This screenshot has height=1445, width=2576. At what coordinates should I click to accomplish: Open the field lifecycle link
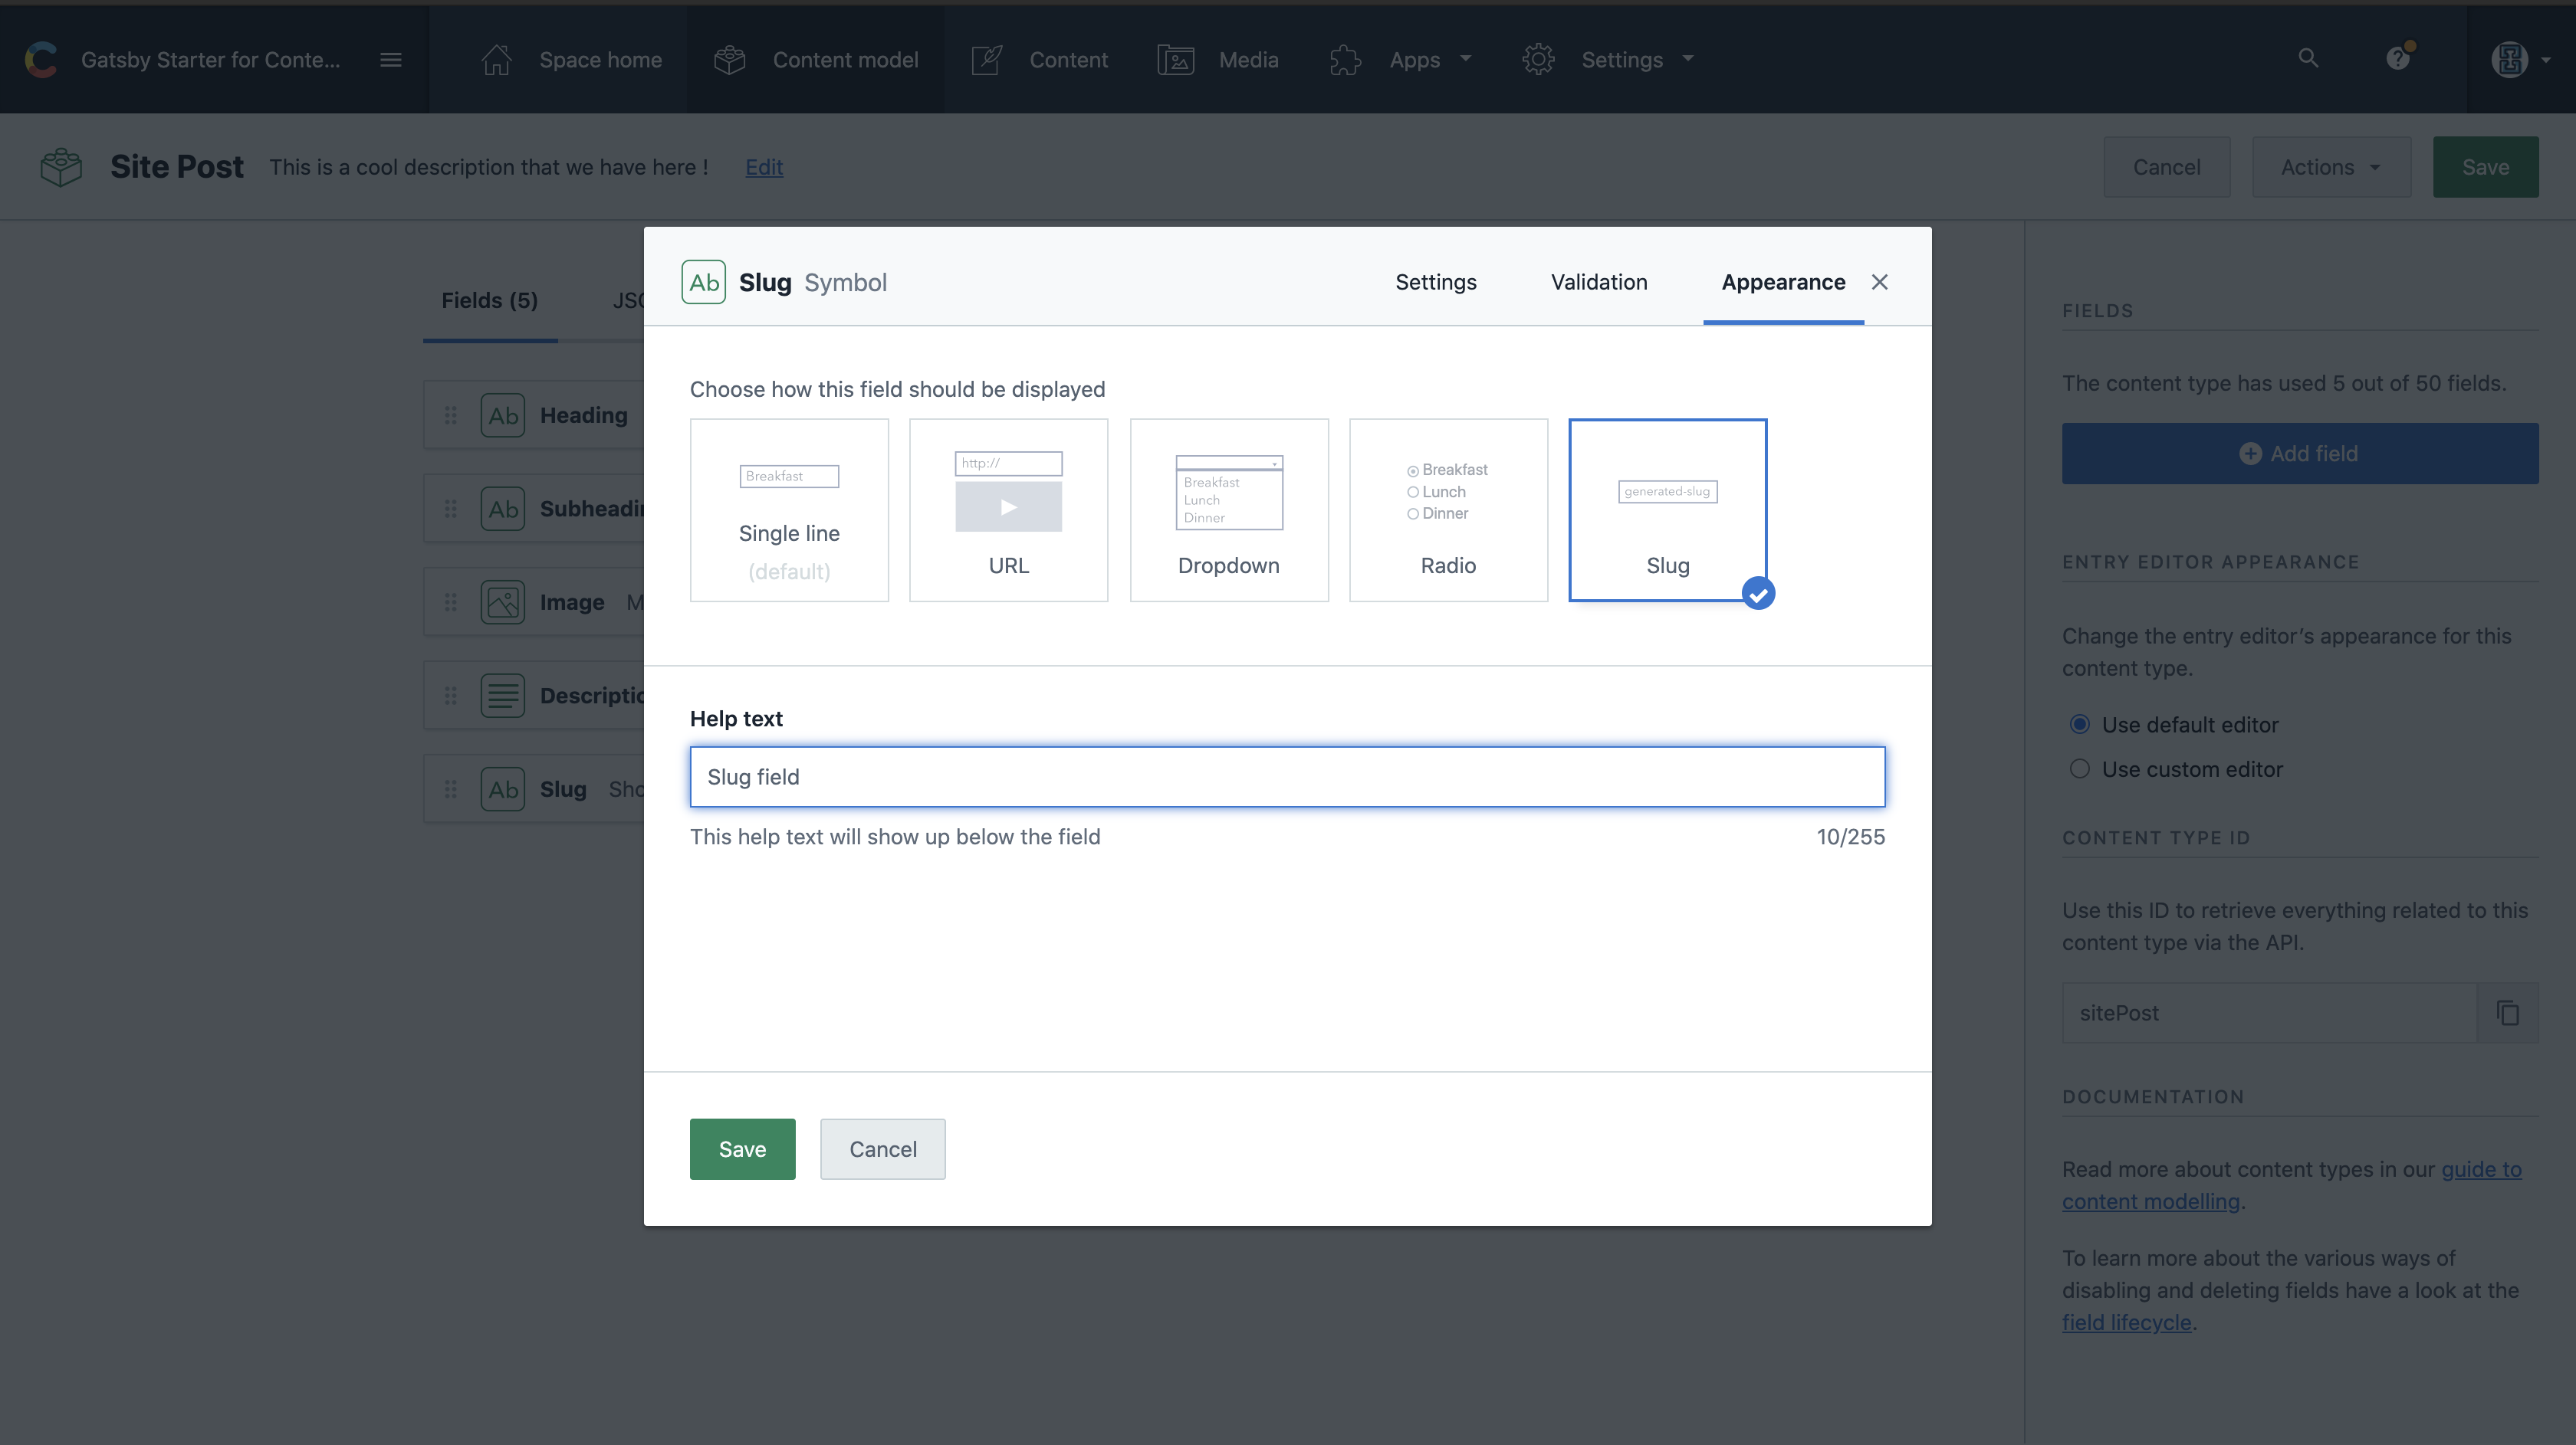click(2126, 1323)
